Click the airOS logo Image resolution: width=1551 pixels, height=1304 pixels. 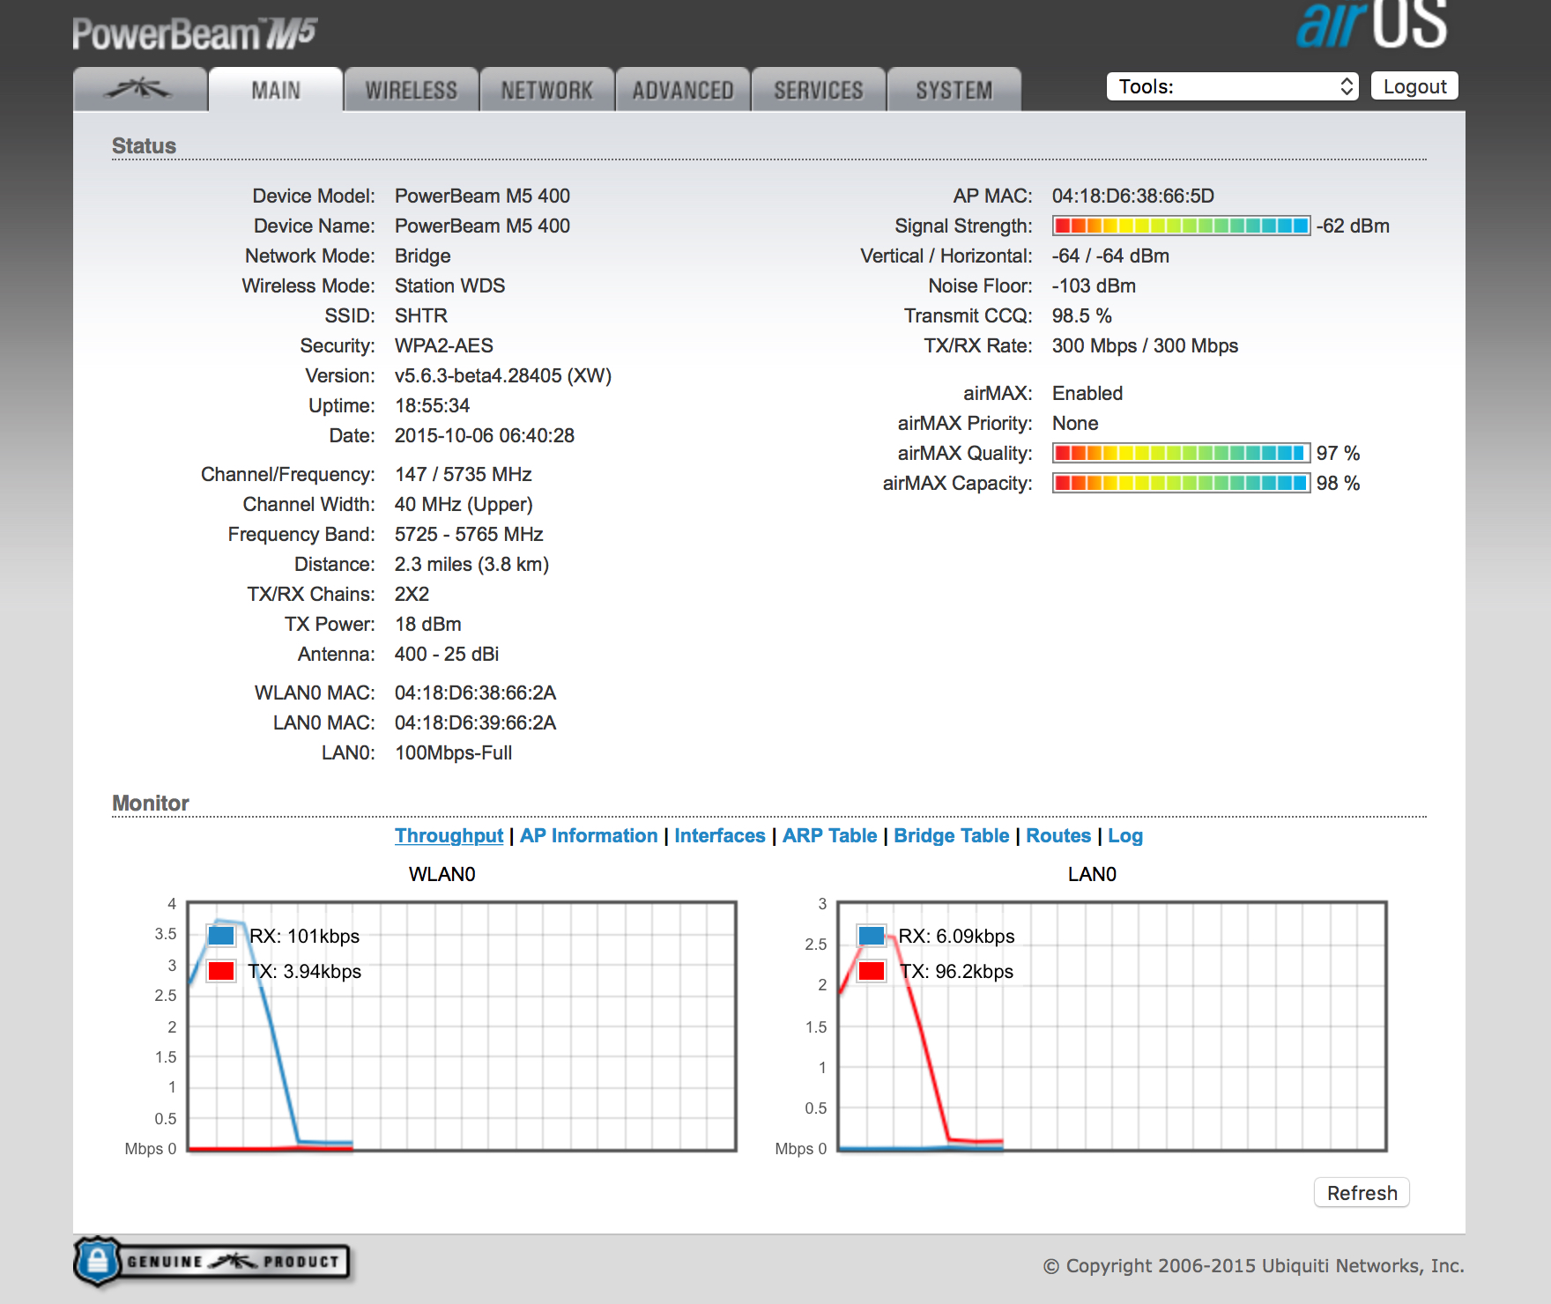point(1371,25)
